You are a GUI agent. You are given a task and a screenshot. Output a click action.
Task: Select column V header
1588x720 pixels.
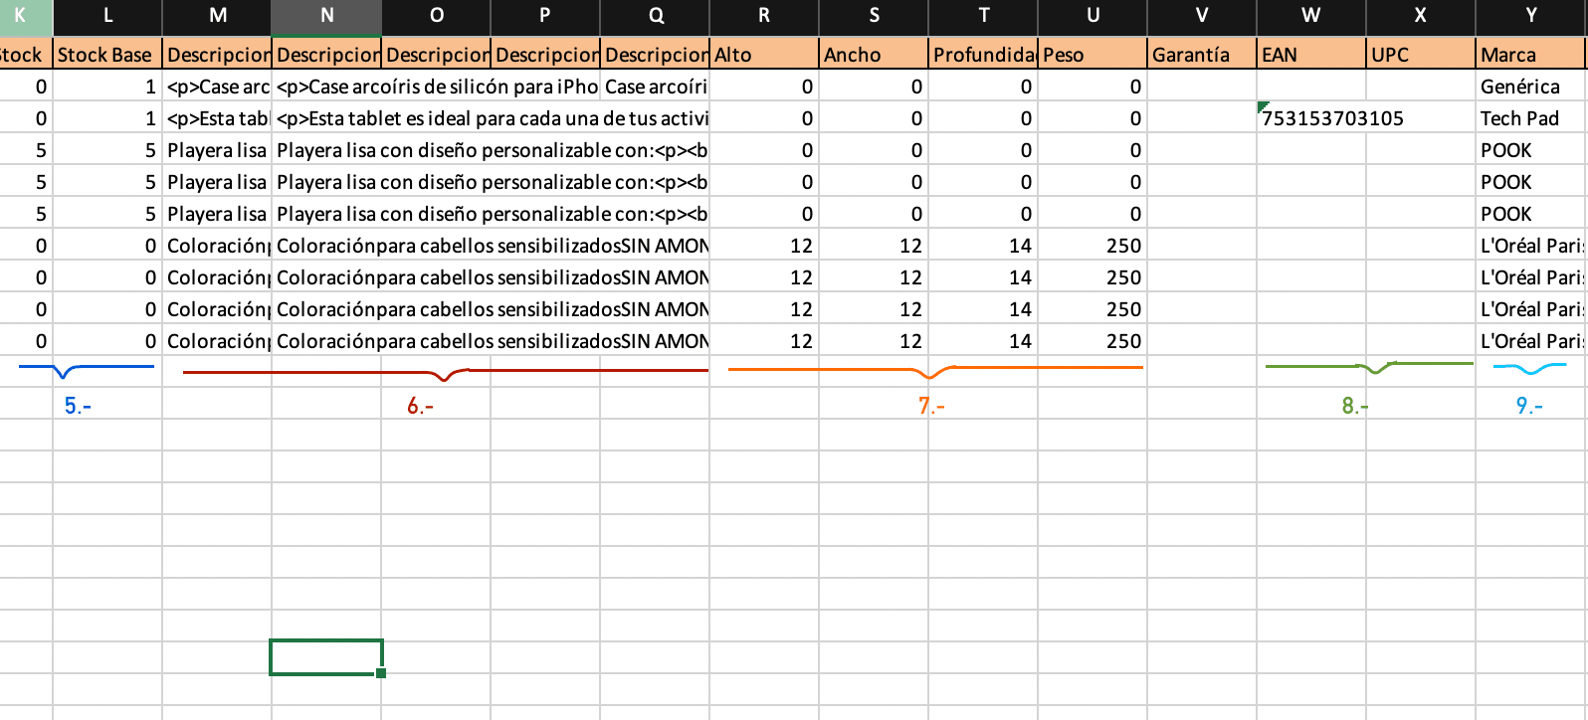pyautogui.click(x=1202, y=16)
